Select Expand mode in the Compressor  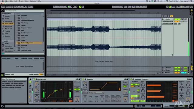[x=77, y=91]
